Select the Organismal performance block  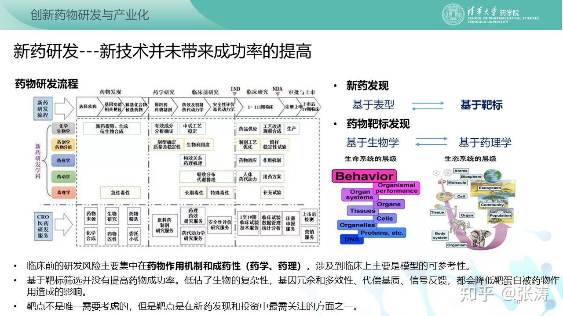point(396,188)
